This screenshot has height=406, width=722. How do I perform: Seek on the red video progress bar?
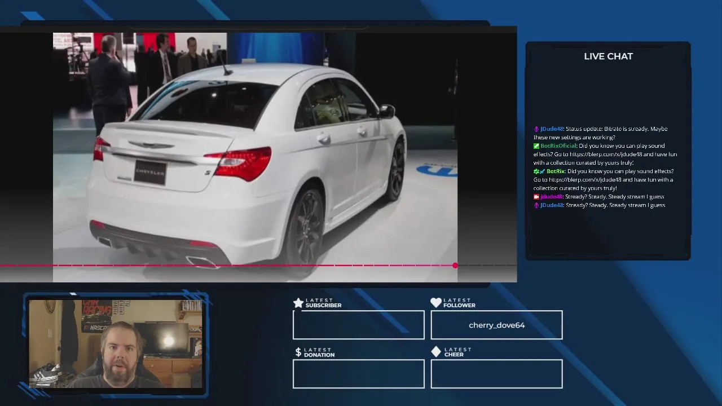(x=227, y=265)
